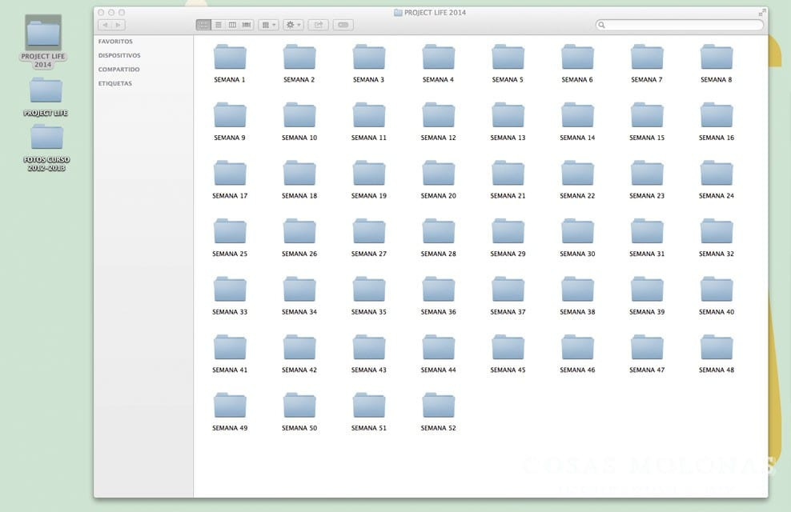Click the SEMANA 32 folder name label
Viewport: 791px width, 512px height.
(717, 254)
